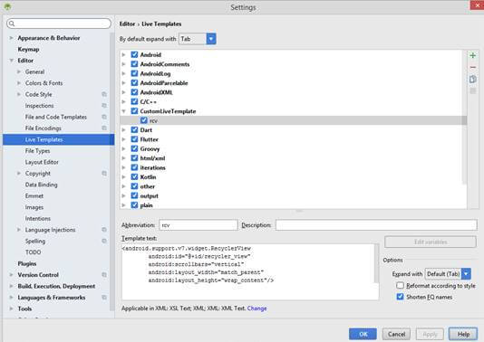
Task: Open File Types settings page
Action: pos(37,151)
